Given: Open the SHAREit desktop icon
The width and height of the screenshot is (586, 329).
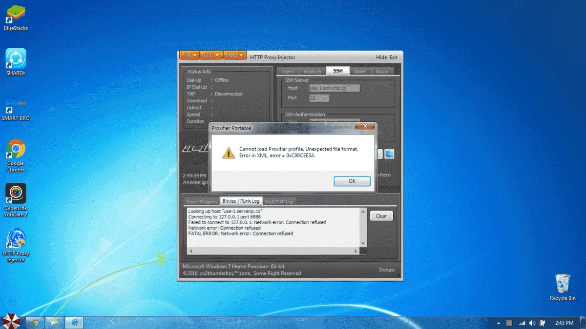Looking at the screenshot, I should (x=16, y=62).
